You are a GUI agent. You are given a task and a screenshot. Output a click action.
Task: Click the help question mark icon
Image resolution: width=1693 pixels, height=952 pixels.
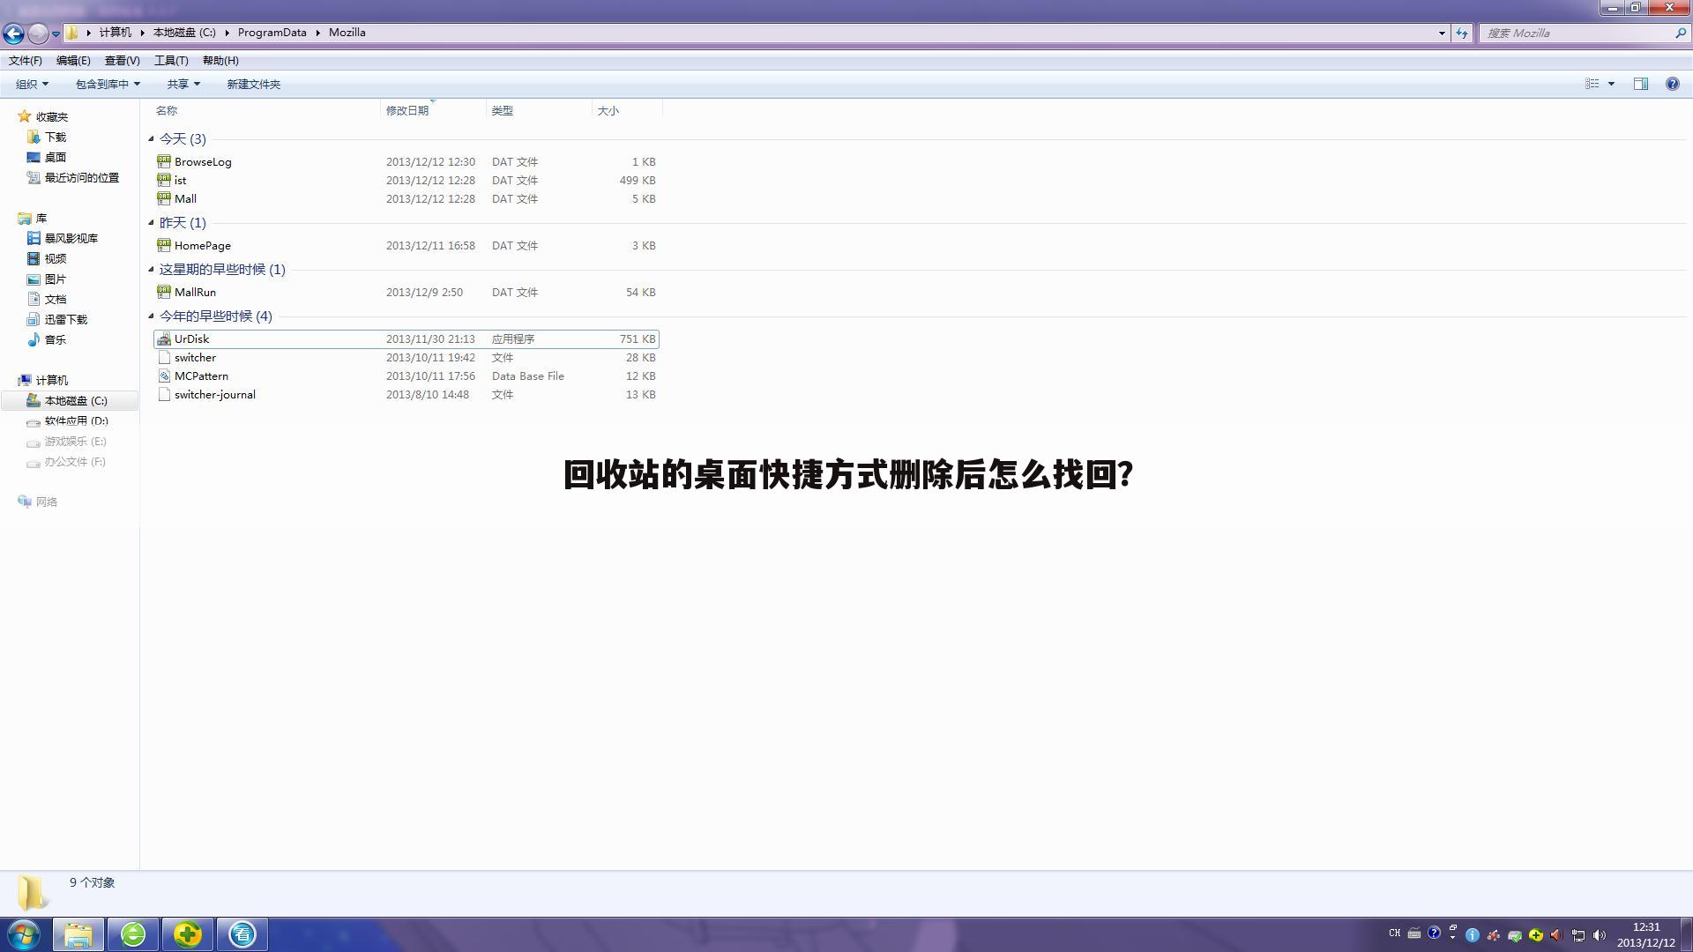point(1672,84)
